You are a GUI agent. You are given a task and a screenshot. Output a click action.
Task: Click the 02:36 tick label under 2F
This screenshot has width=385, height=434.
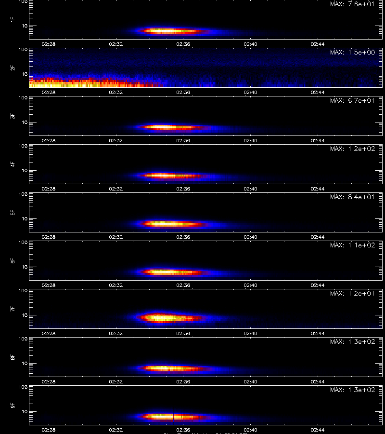click(x=183, y=93)
